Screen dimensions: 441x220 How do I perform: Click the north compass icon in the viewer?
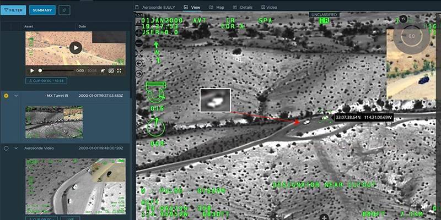coord(403,19)
